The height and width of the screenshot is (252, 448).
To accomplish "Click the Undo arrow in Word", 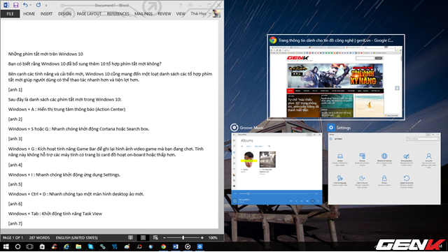I will click(x=25, y=5).
